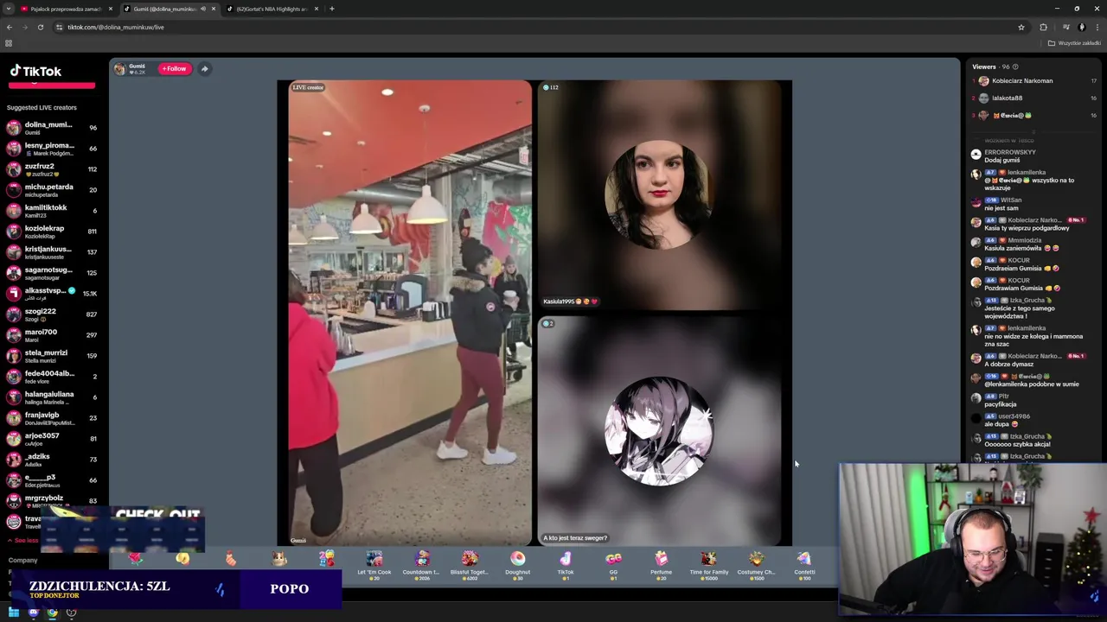
Task: Send the Let 'Em Cook gift
Action: 374,564
